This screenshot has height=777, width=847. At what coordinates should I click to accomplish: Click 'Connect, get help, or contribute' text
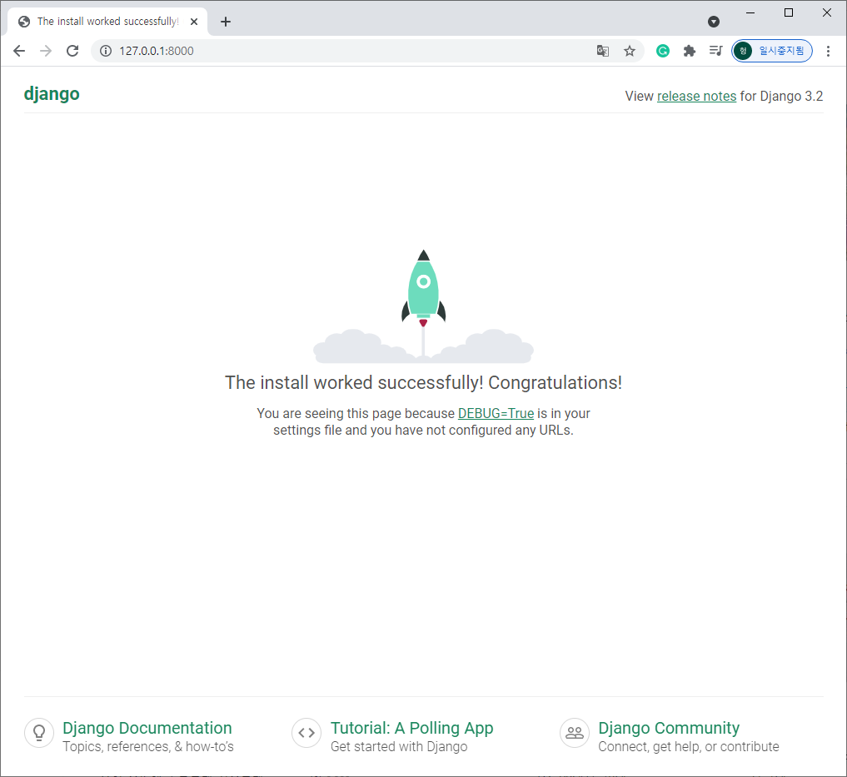coord(688,747)
